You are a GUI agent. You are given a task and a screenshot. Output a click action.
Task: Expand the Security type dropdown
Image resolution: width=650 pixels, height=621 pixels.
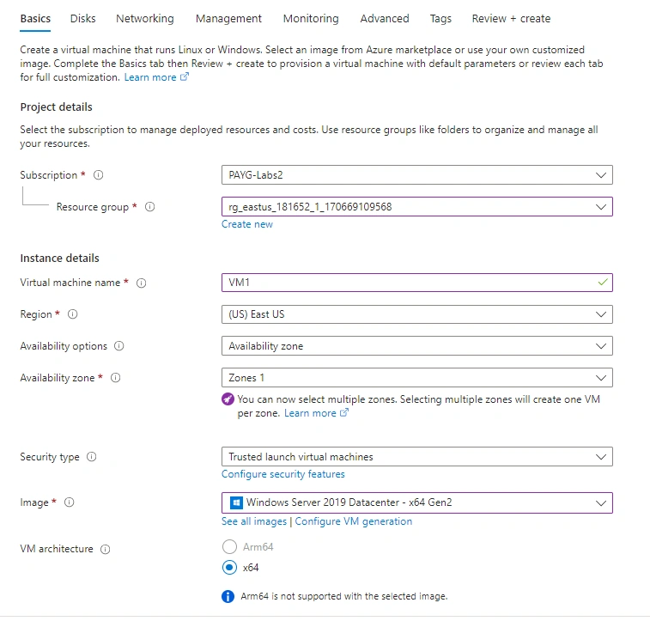(x=417, y=456)
